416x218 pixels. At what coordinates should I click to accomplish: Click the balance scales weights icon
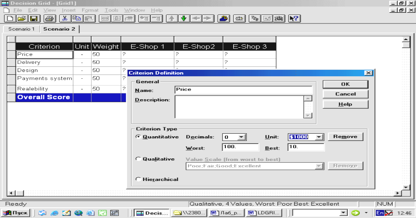tap(239, 19)
